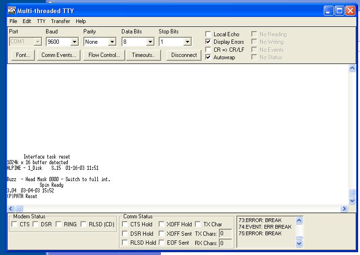The width and height of the screenshot is (360, 255).
Task: Toggle CR => CR/LF conversion
Action: click(x=208, y=50)
